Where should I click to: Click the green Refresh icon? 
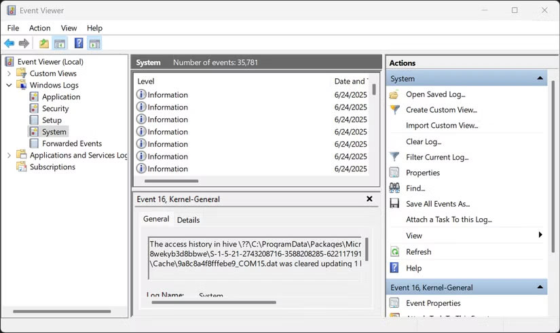[394, 252]
